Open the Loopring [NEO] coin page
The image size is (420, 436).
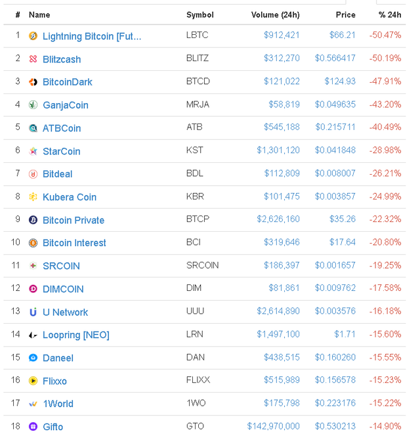(76, 335)
